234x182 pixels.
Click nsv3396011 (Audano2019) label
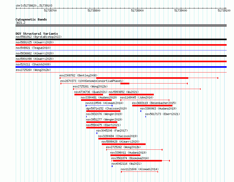pos(128,153)
